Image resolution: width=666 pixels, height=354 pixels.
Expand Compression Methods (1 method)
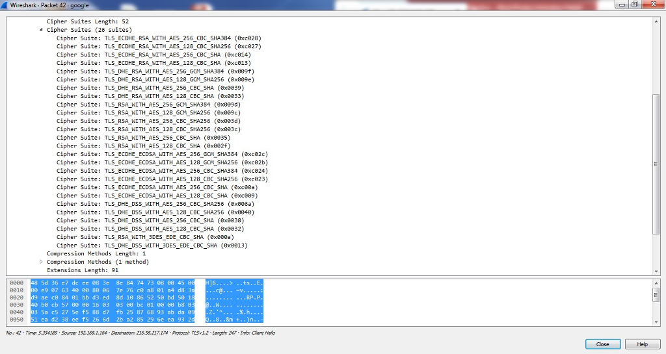point(41,262)
